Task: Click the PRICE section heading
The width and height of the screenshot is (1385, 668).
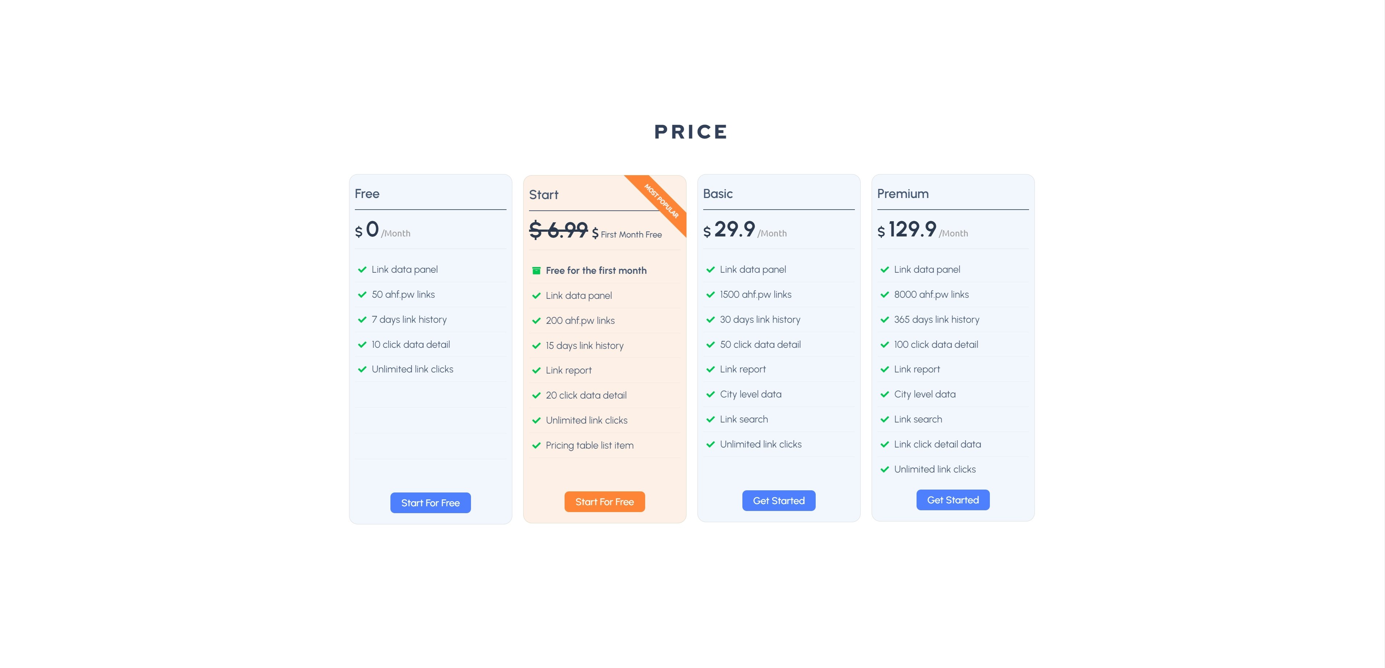Action: [692, 132]
